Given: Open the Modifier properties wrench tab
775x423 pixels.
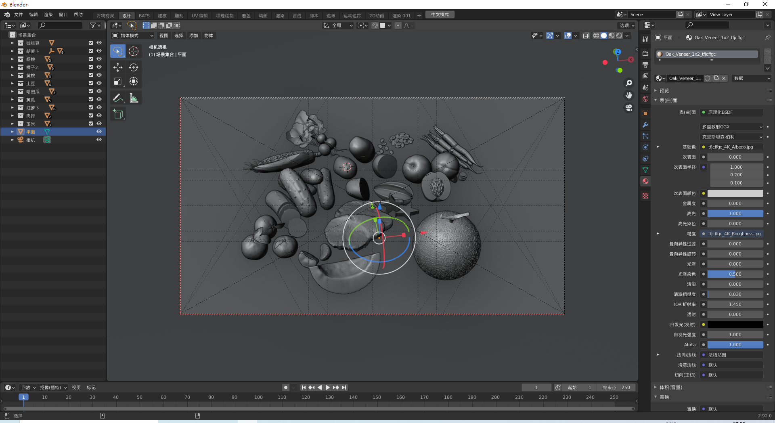Looking at the screenshot, I should coord(645,126).
